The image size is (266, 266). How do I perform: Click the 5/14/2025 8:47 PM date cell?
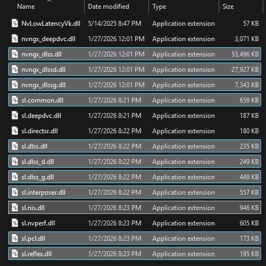point(115,24)
